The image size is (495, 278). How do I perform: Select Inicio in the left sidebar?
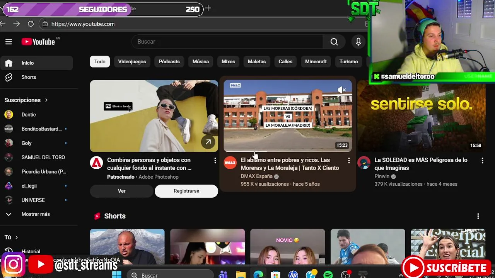[x=36, y=63]
